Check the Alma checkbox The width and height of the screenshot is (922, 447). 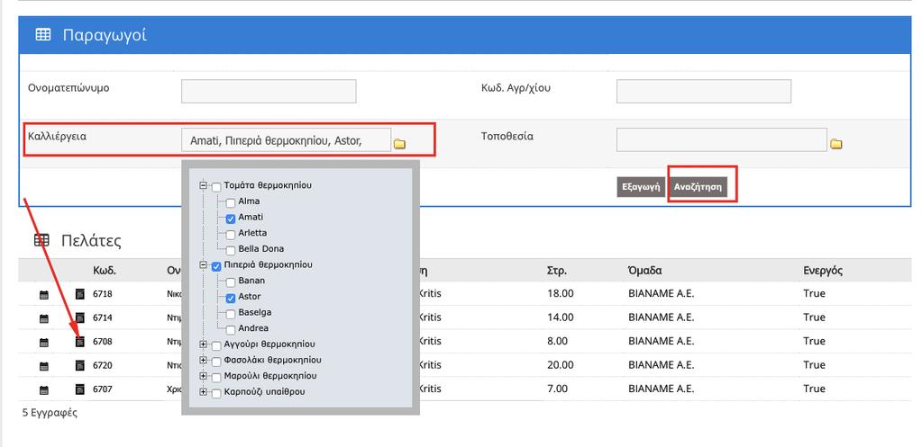(231, 203)
